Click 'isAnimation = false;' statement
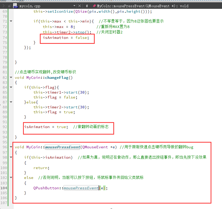222x209 pixels. point(66,38)
